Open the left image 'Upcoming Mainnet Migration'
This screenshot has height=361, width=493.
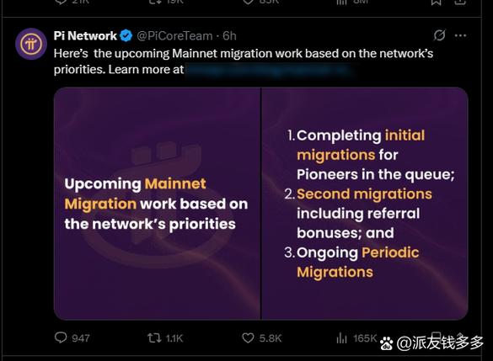pyautogui.click(x=157, y=204)
